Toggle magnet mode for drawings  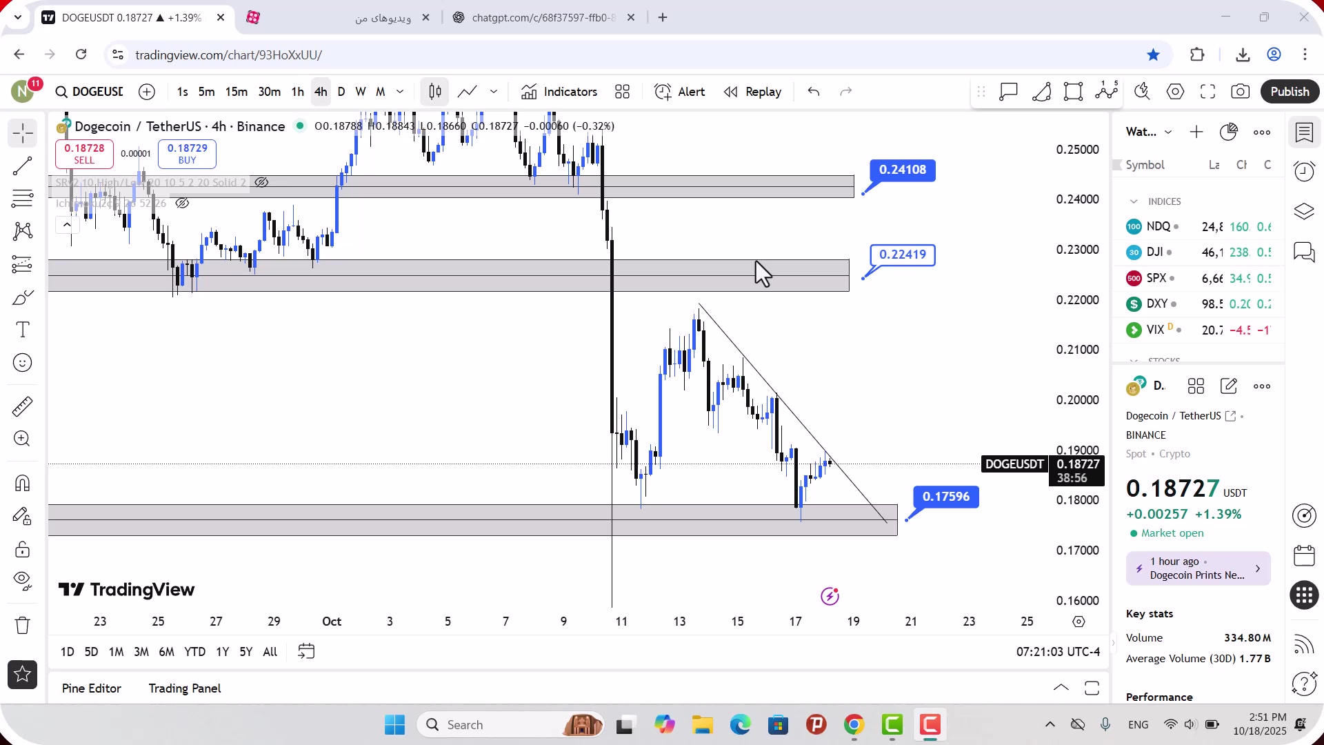point(23,483)
